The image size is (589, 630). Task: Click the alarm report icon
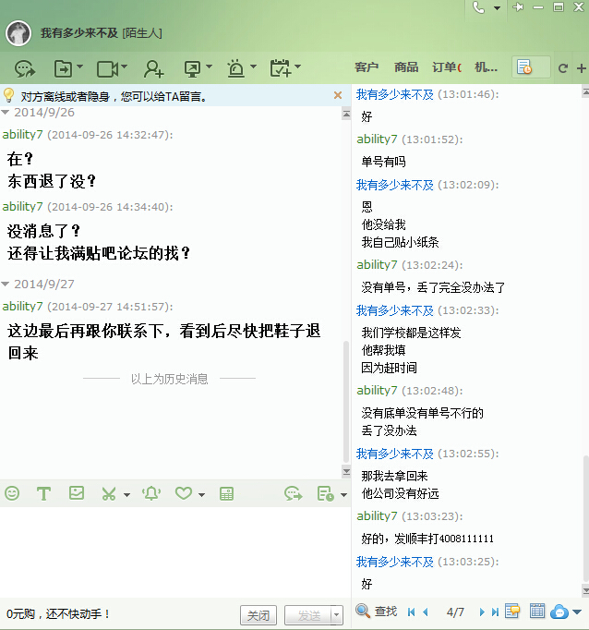(x=235, y=68)
